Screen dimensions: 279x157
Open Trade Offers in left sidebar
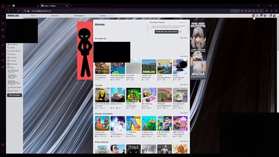click(15, 51)
